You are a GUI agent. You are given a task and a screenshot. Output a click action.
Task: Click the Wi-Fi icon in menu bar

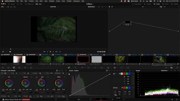point(154,1)
